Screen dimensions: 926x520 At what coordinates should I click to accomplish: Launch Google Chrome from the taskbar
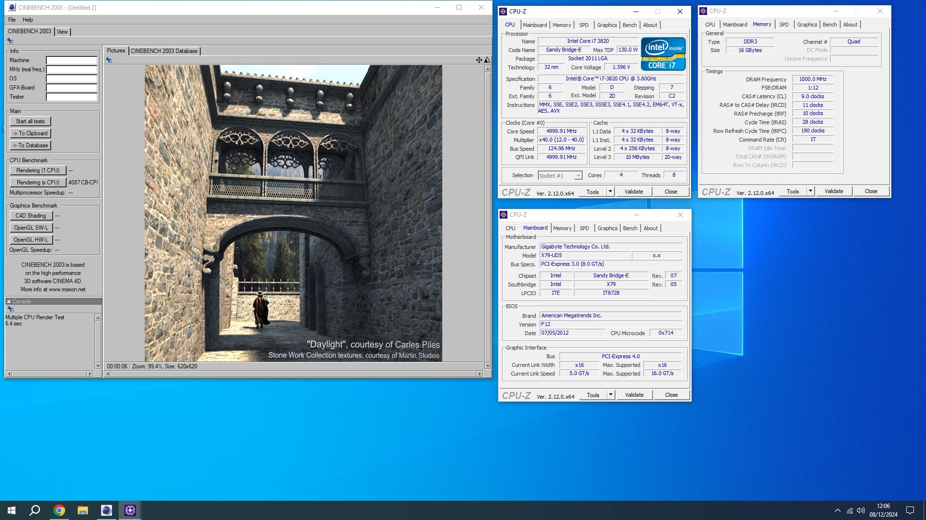coord(59,510)
